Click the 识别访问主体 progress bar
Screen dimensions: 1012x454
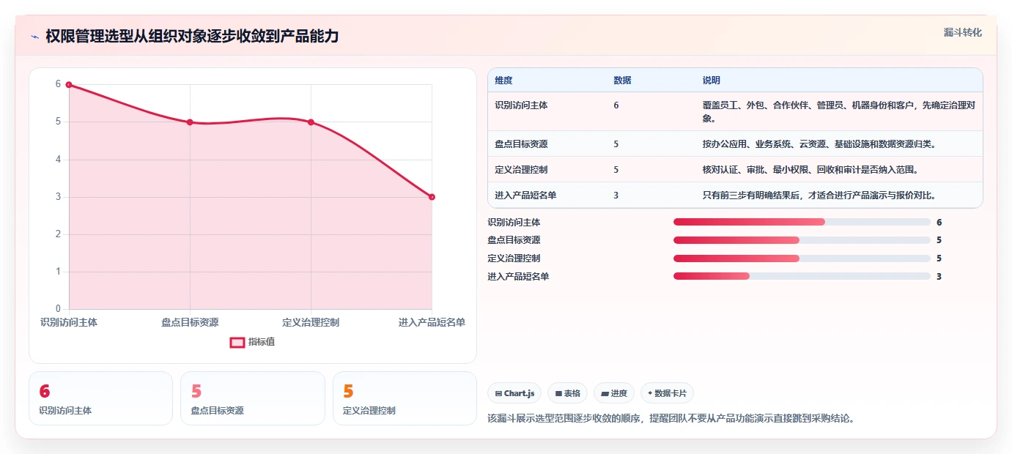click(x=802, y=222)
